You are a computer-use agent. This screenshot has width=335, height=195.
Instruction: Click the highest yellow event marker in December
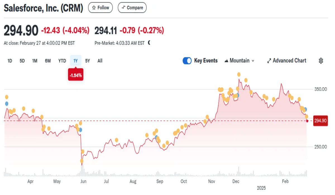[x=239, y=74]
